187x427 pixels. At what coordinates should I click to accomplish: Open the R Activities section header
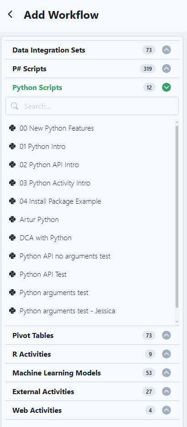click(x=92, y=354)
